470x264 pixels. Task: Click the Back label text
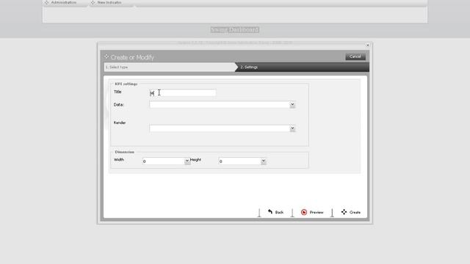[279, 212]
